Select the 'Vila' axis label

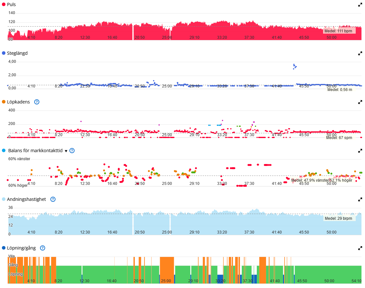(12, 256)
